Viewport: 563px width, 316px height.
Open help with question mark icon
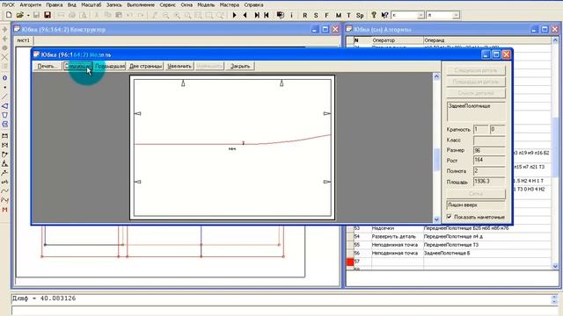click(x=374, y=15)
